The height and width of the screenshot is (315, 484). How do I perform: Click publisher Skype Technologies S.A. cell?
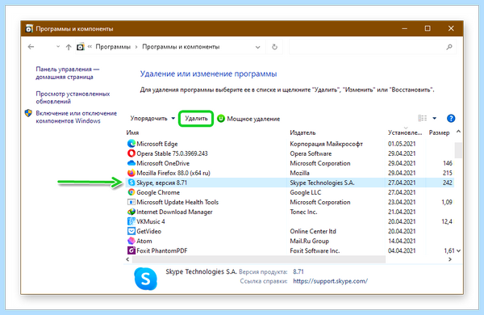322,183
